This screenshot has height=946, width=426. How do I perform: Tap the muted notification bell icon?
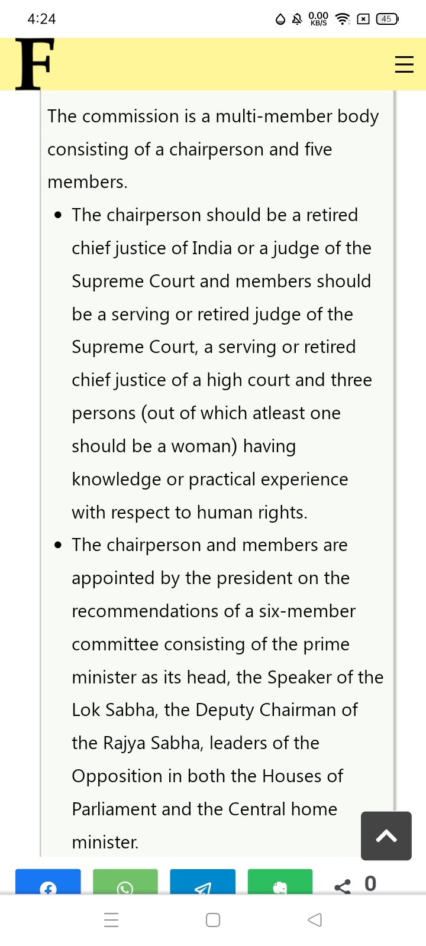297,19
